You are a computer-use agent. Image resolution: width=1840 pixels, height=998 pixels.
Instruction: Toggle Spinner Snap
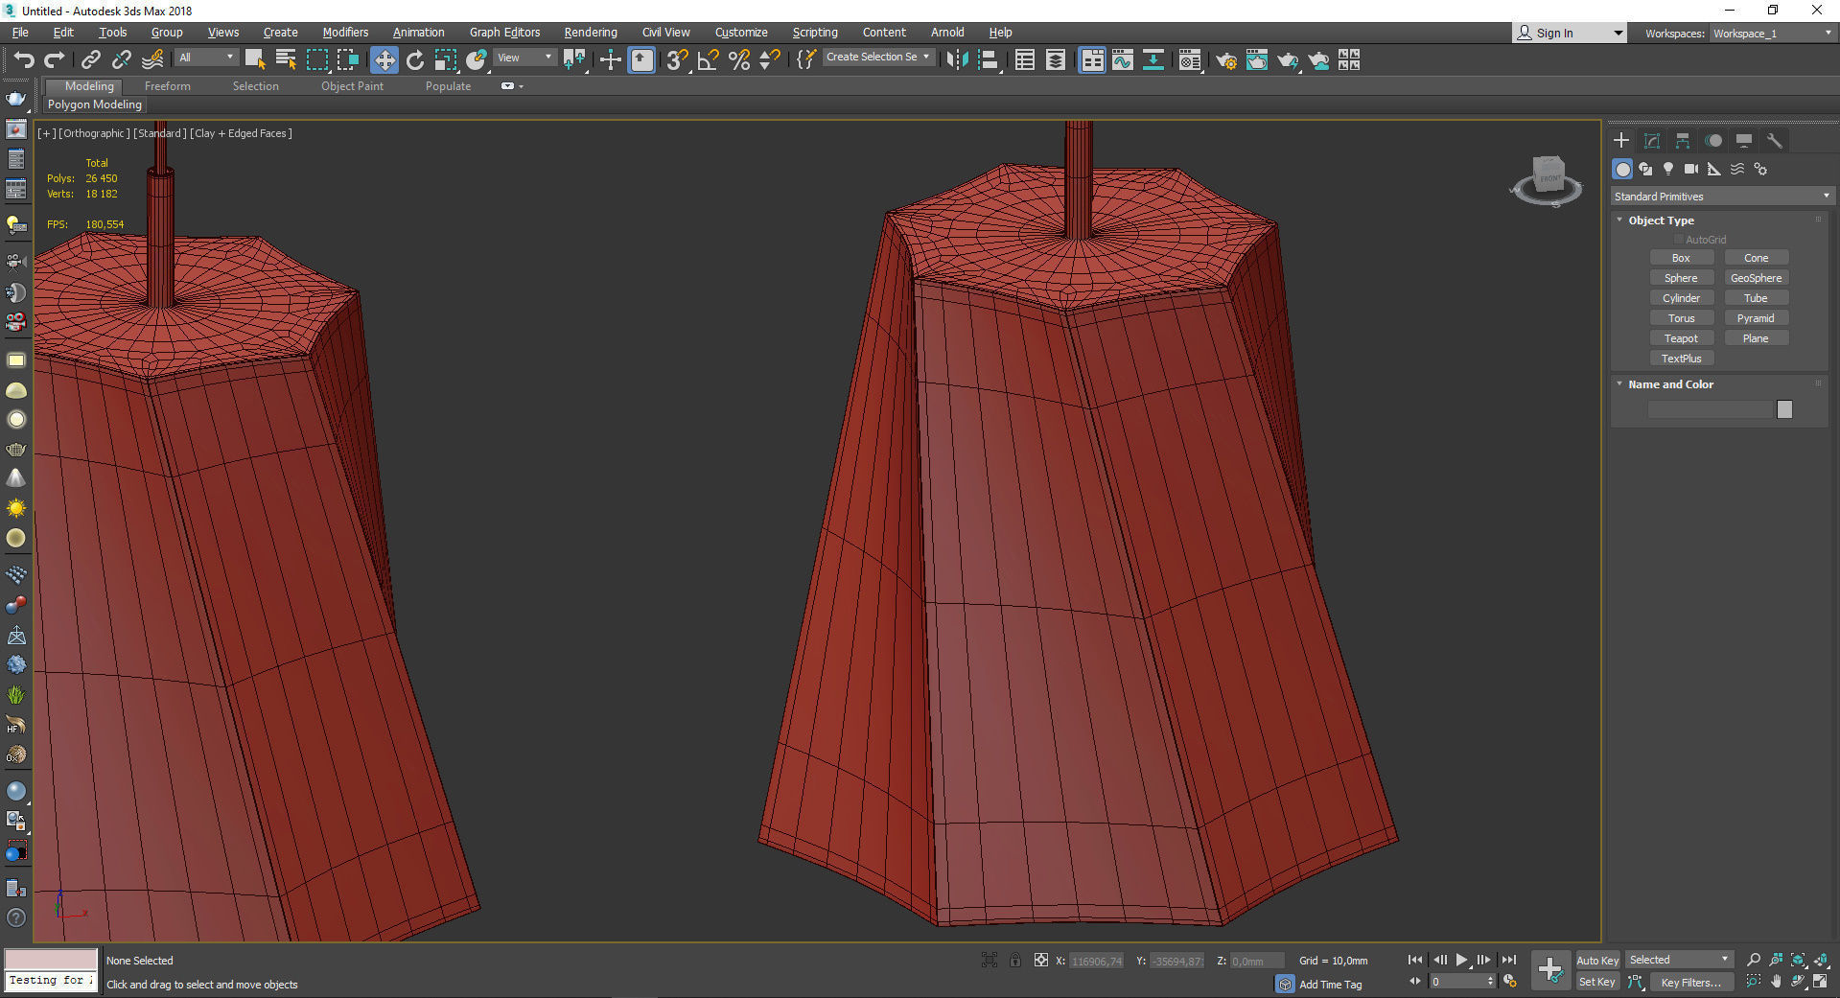(769, 60)
